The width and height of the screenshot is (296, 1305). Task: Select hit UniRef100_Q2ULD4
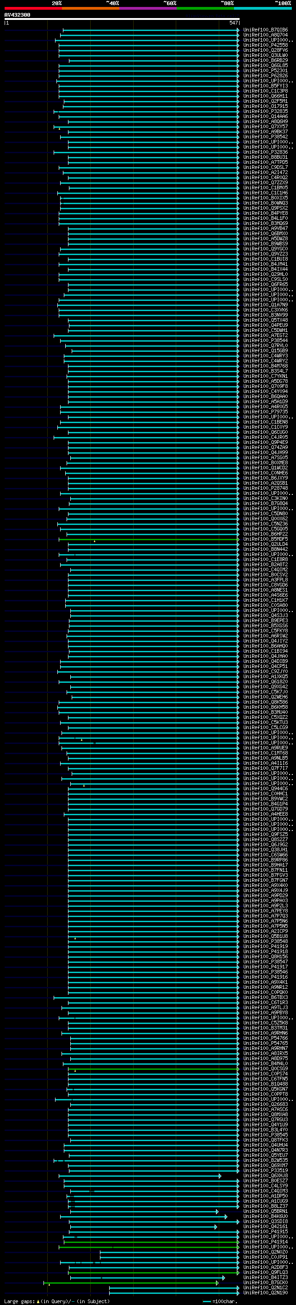pos(265,544)
